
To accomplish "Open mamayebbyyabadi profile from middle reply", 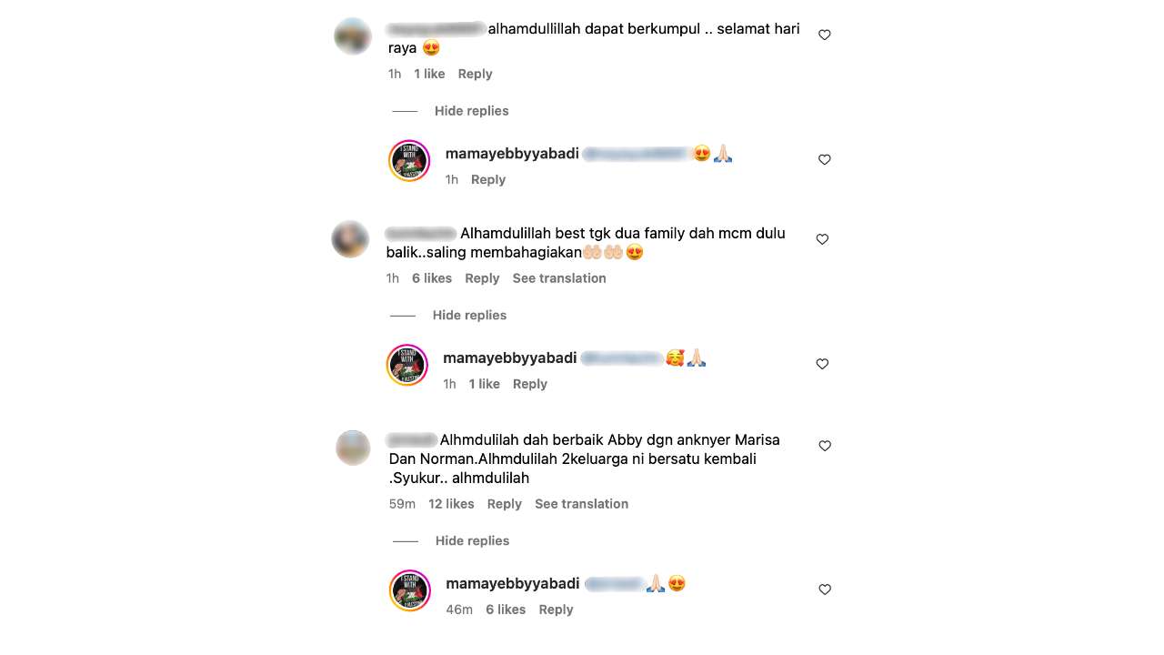I will 509,358.
